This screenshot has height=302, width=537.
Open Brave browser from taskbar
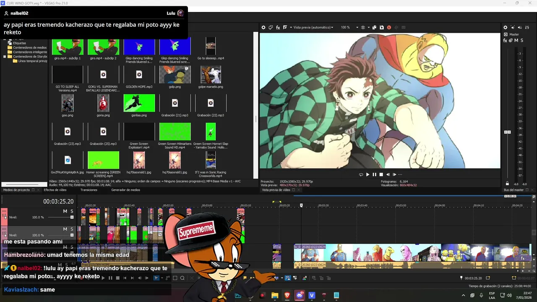pyautogui.click(x=287, y=295)
